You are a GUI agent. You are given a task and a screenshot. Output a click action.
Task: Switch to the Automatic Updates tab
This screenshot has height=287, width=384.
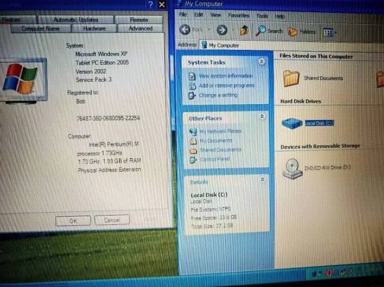(76, 20)
